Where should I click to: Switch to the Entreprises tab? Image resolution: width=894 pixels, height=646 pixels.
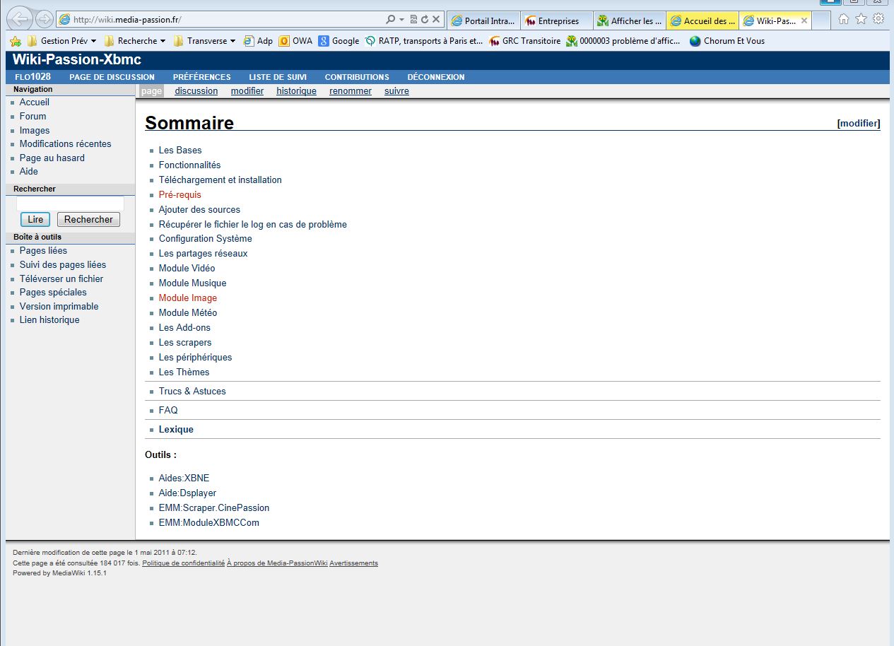tap(558, 20)
